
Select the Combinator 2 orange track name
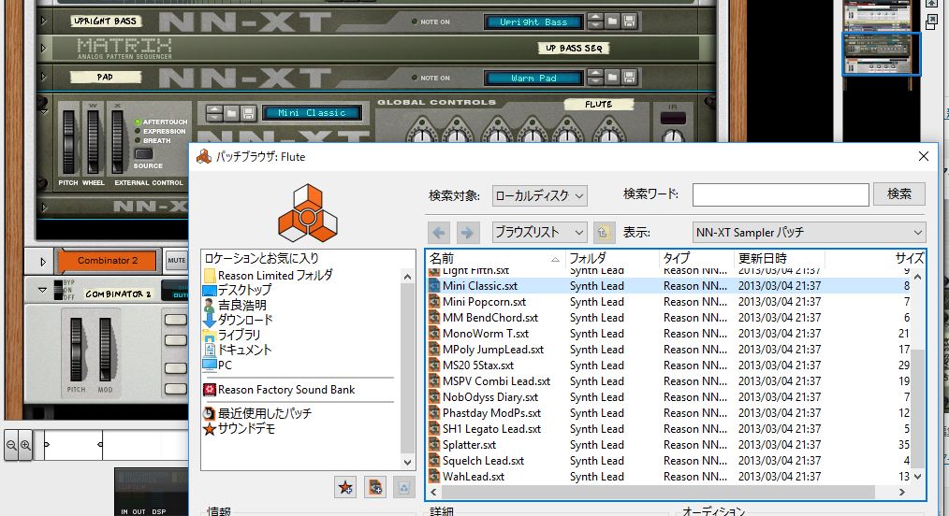[x=108, y=261]
